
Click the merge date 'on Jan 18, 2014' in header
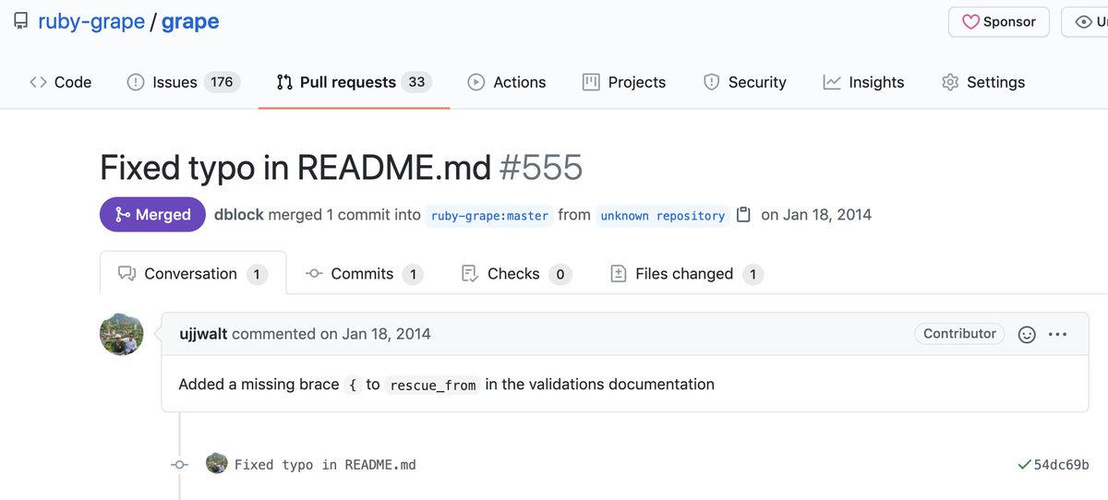[x=816, y=215]
